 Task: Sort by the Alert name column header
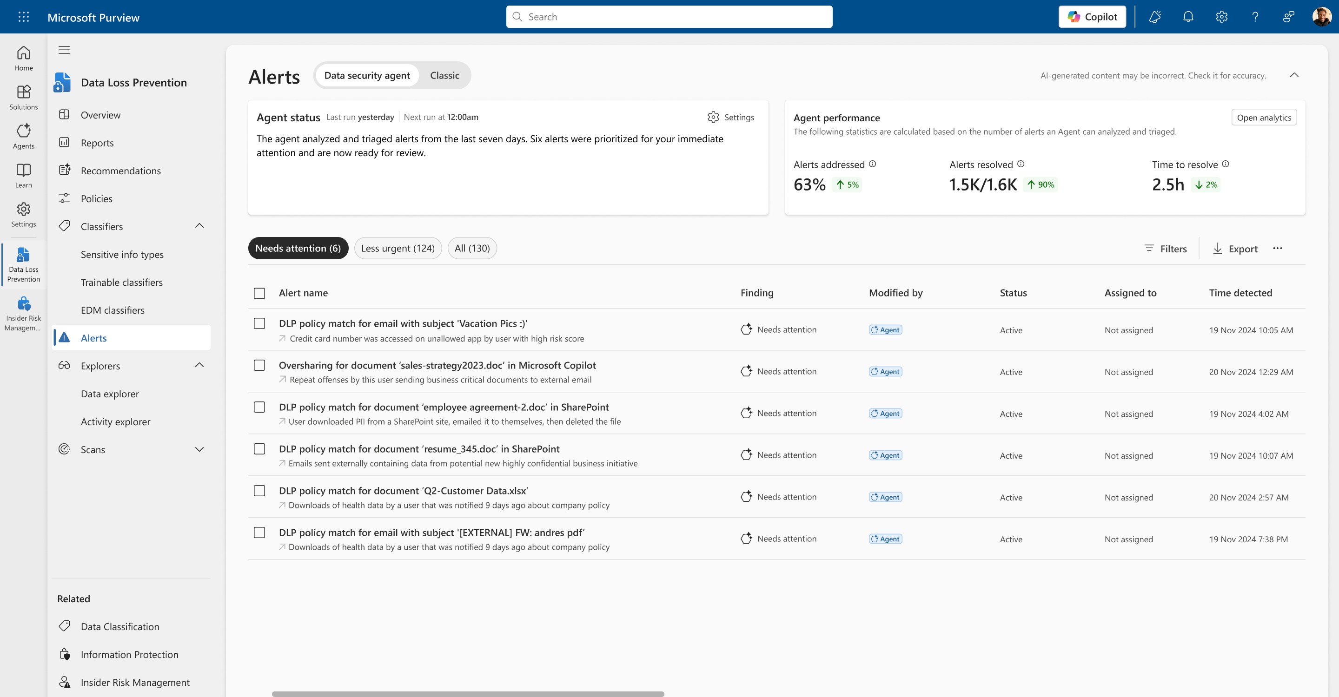303,293
